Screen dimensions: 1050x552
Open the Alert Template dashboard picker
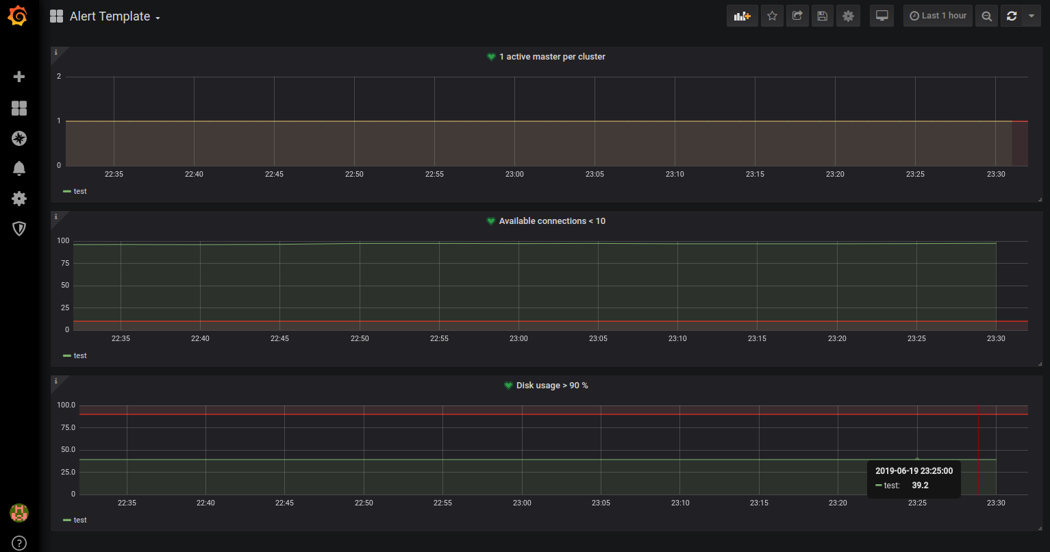(114, 17)
